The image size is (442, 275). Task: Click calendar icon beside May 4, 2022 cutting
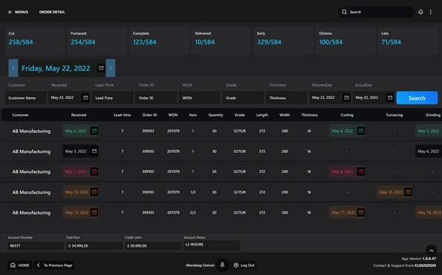click(361, 131)
